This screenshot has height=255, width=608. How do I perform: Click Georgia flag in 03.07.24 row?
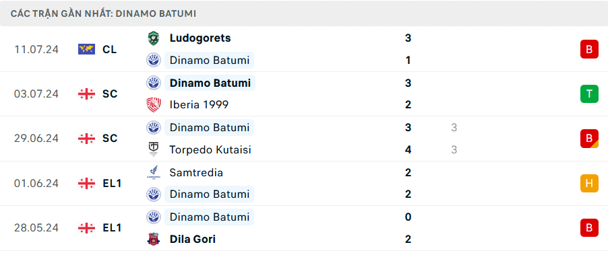click(x=86, y=94)
